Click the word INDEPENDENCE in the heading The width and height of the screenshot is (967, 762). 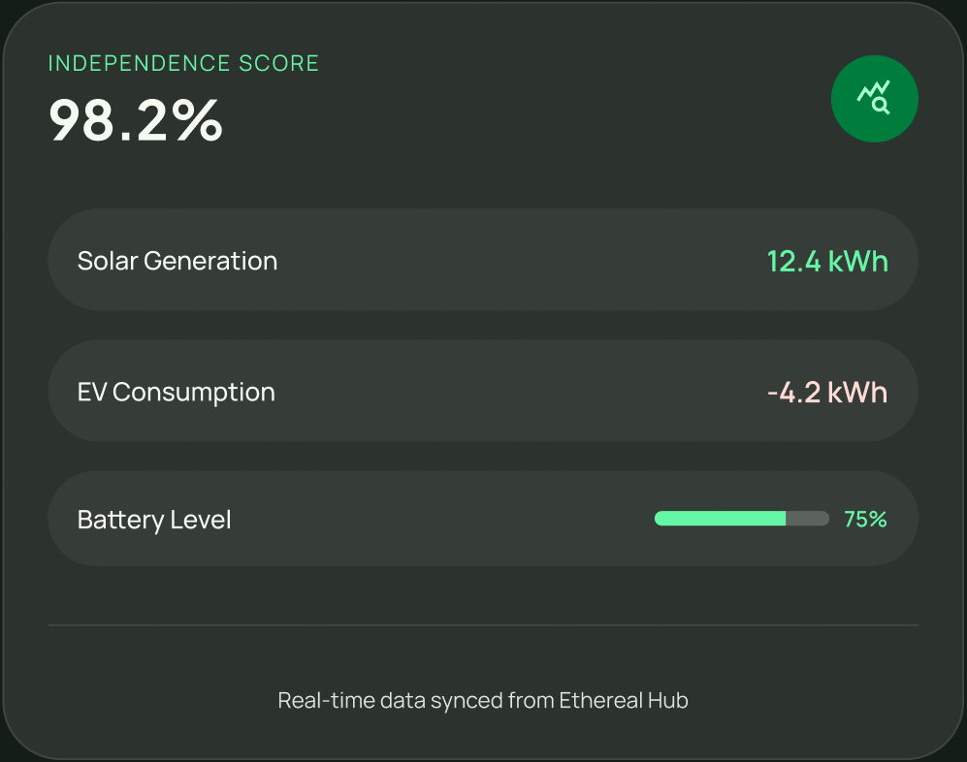(x=127, y=64)
